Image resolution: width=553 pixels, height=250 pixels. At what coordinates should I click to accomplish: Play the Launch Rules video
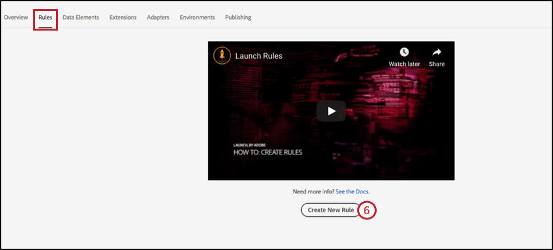point(331,111)
